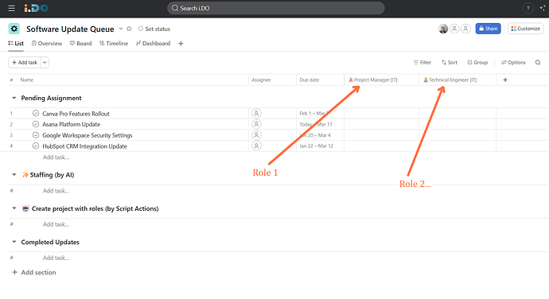Click the project gear icon
This screenshot has width=549, height=299.
click(14, 29)
